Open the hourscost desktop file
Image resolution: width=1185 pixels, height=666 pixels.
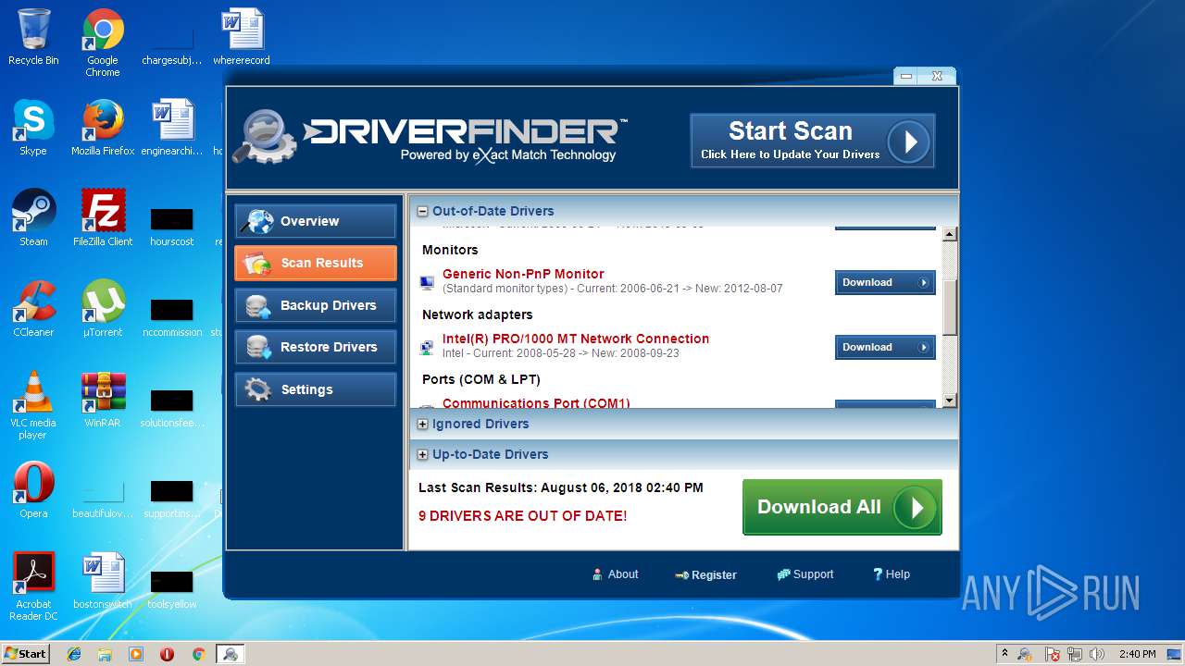[172, 227]
